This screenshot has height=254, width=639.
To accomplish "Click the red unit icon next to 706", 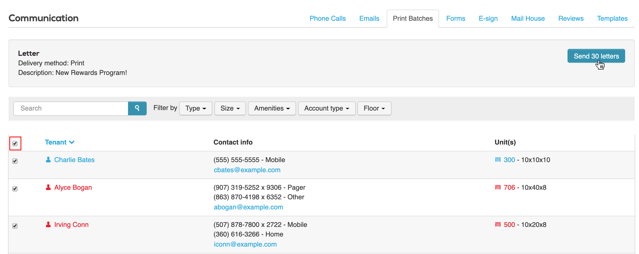I will (x=498, y=187).
